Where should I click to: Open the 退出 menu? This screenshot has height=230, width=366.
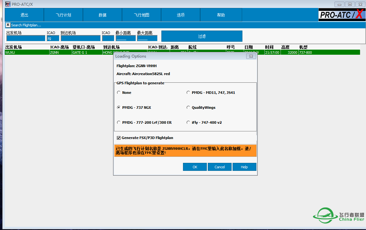(24, 15)
